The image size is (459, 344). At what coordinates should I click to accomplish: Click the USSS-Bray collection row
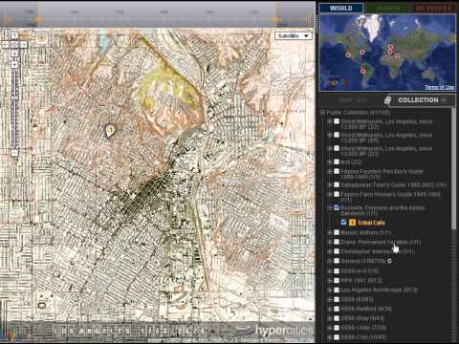pyautogui.click(x=362, y=318)
